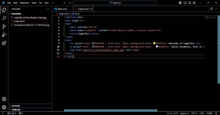220x115 pixels.
Task: Open the Accounts menu icon
Action: click(4, 99)
